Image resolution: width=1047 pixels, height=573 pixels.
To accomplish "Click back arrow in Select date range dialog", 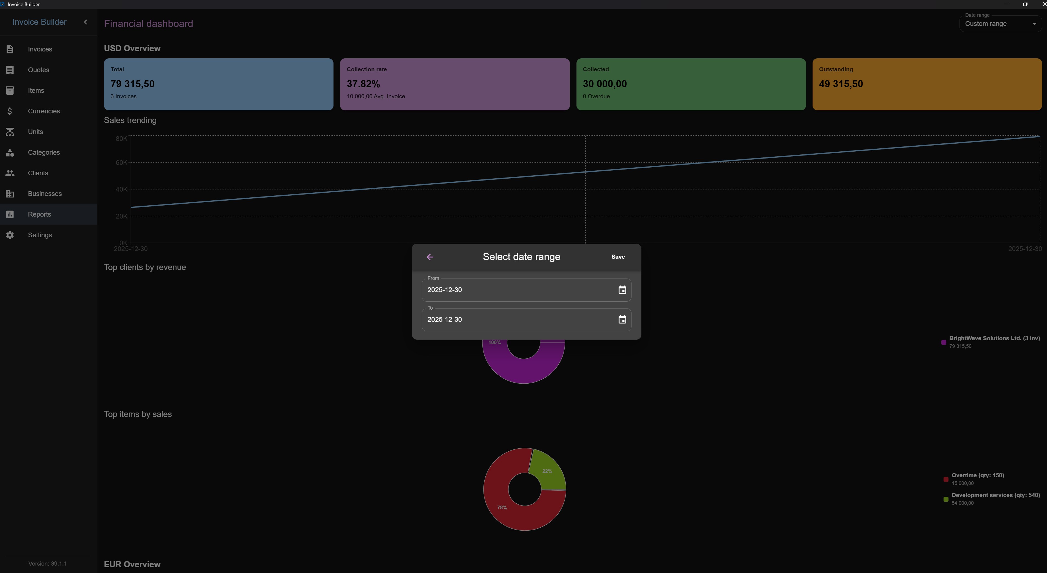I will pos(430,257).
